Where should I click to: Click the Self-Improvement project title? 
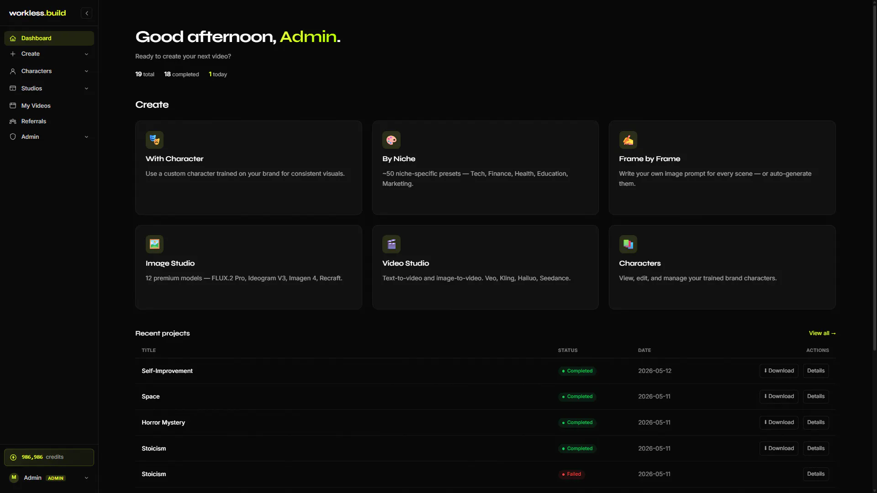(x=167, y=371)
